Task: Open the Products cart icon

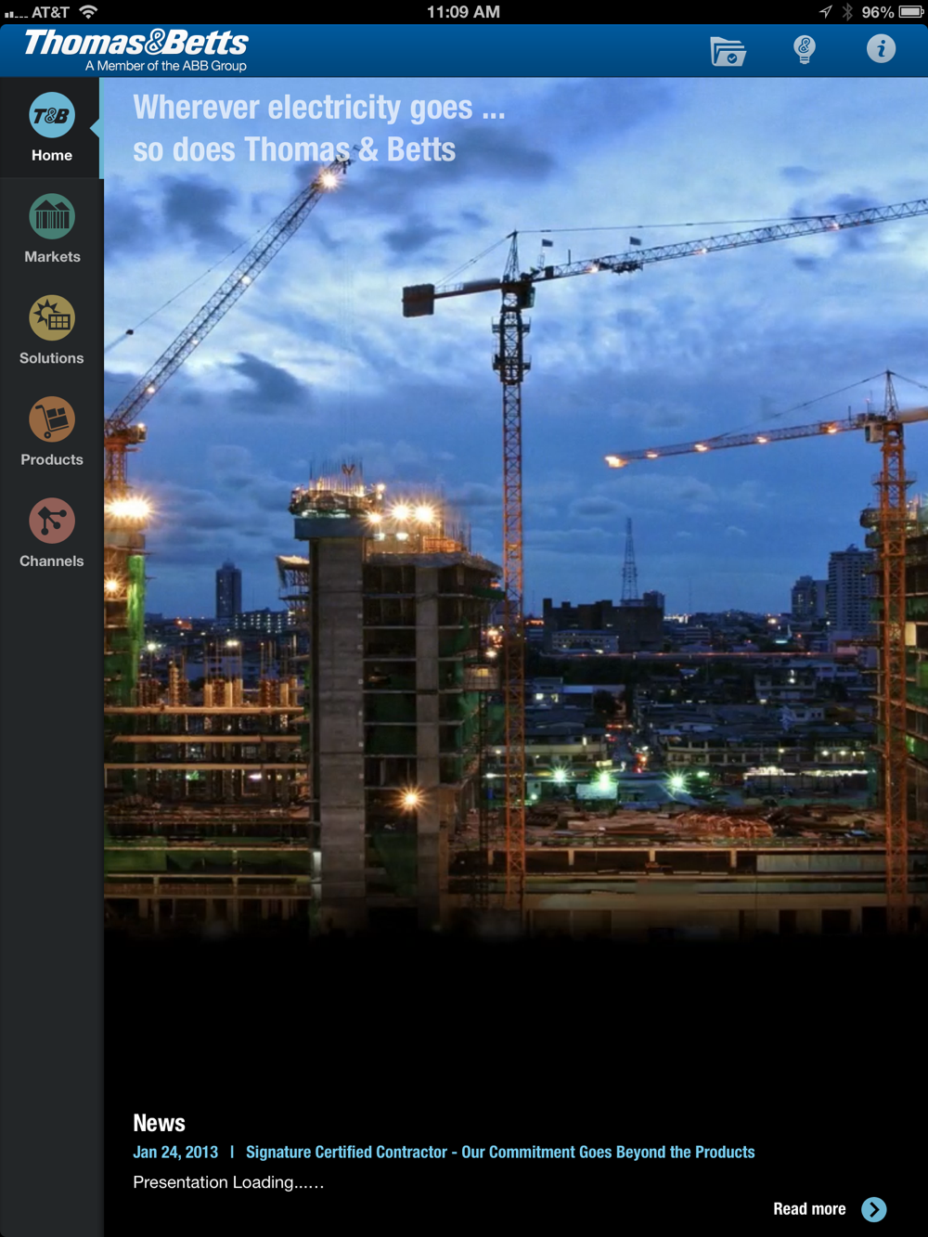Action: click(x=52, y=419)
